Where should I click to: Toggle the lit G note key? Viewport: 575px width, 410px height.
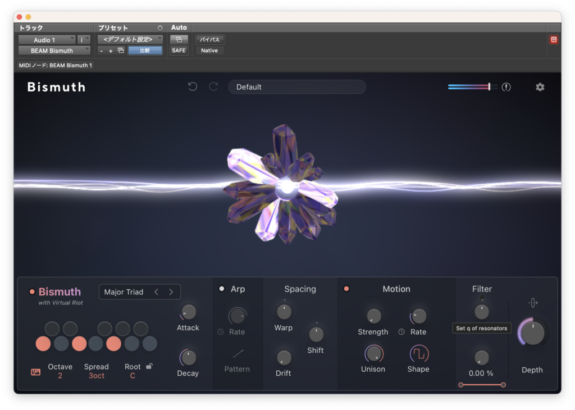pos(113,344)
